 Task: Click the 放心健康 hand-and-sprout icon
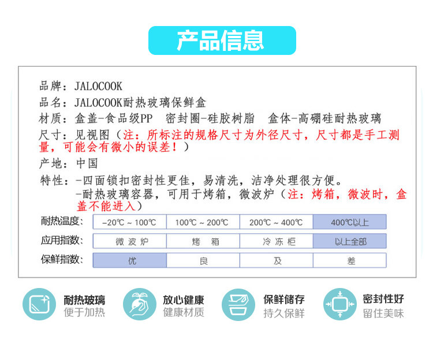point(140,304)
